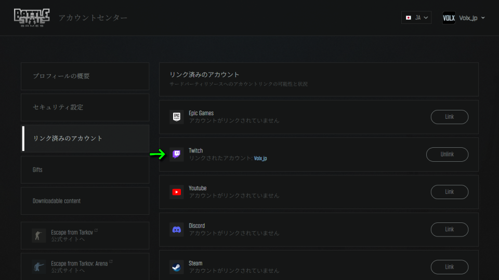The width and height of the screenshot is (499, 280).
Task: Click the Battlestate Games logo
Action: click(32, 18)
